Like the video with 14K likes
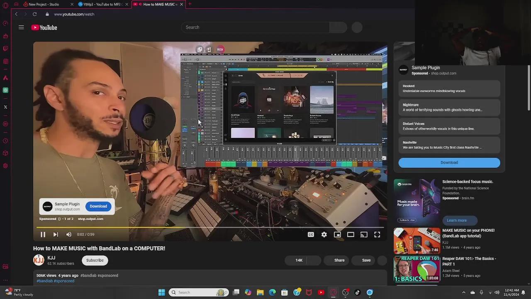Screen dimensions: 531x299 click(295, 260)
